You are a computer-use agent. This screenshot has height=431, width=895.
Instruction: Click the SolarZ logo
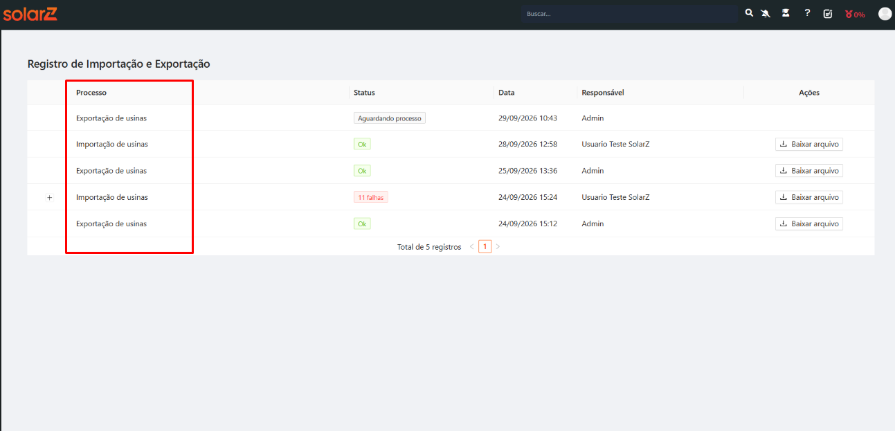30,14
